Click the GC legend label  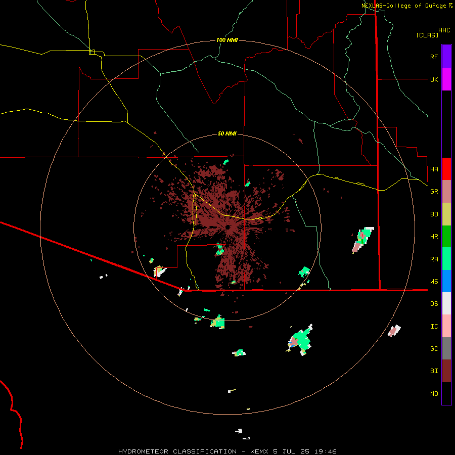434,349
